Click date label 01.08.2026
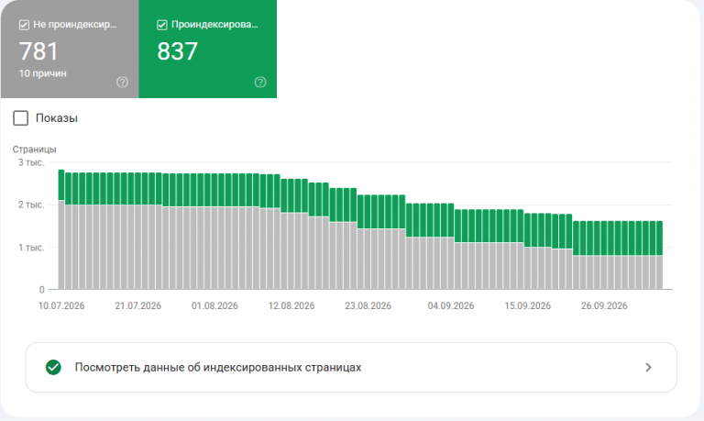The height and width of the screenshot is (421, 704). coord(214,305)
